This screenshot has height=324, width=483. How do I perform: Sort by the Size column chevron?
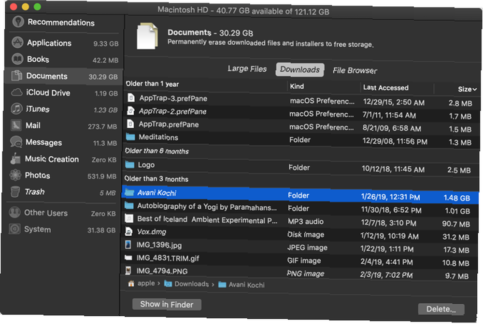[474, 90]
